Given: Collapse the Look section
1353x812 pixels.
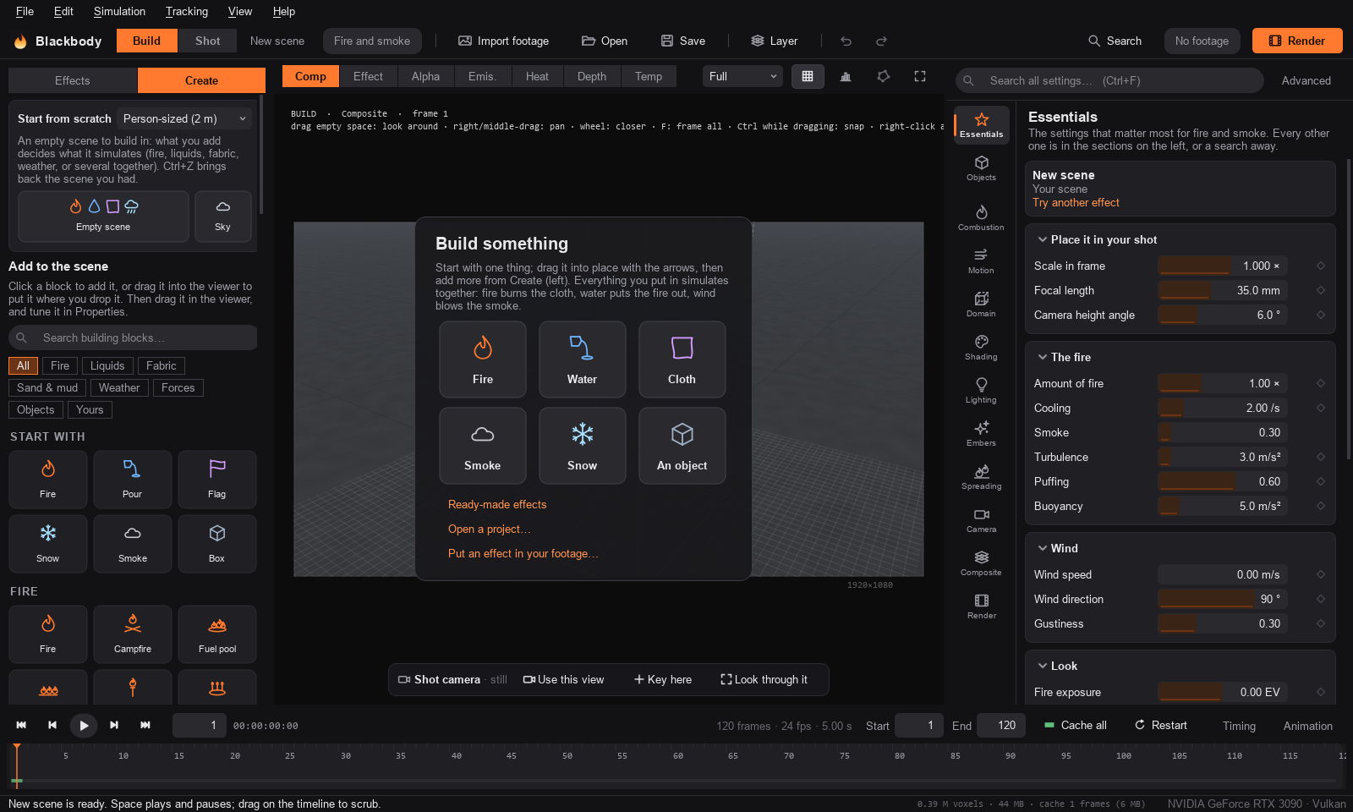Looking at the screenshot, I should 1043,666.
